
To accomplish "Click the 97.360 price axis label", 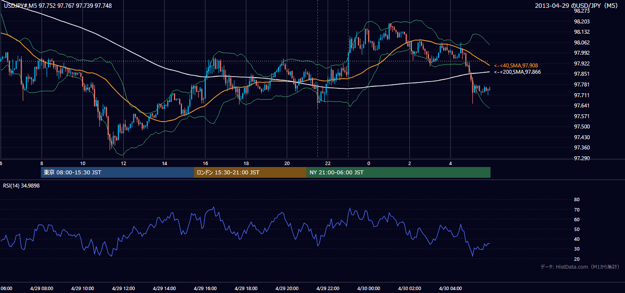I will point(581,148).
